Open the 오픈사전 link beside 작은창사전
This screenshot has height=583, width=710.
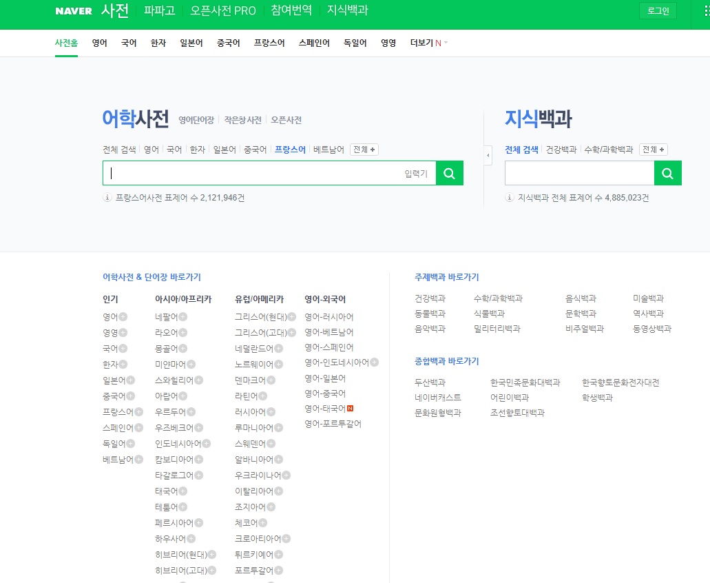pos(286,120)
